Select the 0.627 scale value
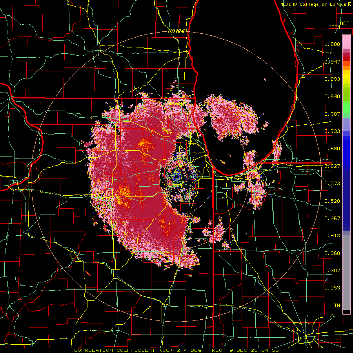The image size is (353, 353). tap(332, 166)
